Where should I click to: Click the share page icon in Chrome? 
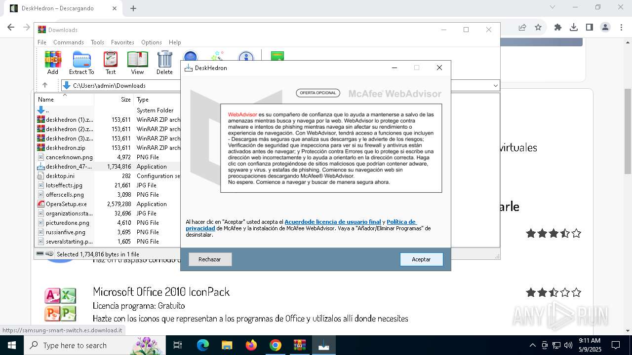click(x=522, y=28)
